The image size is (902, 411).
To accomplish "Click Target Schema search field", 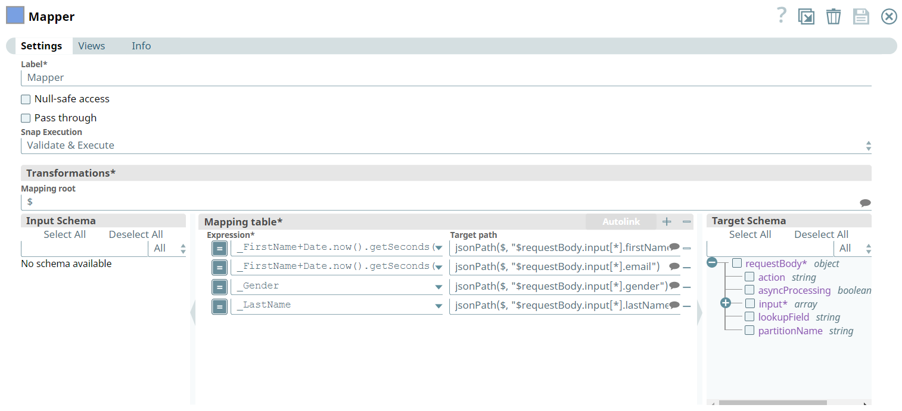I will (x=770, y=249).
